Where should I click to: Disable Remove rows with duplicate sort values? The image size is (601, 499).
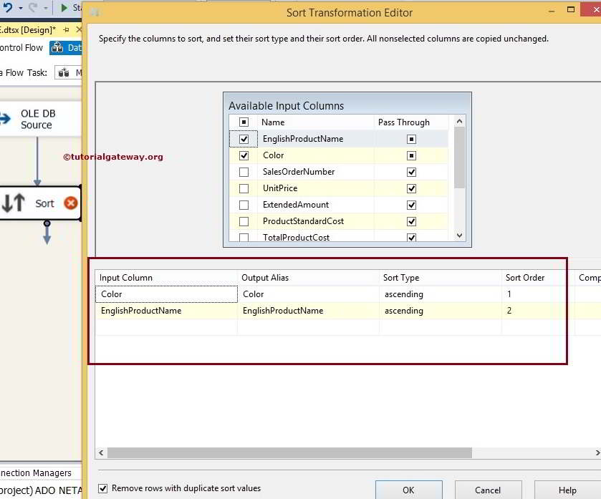tap(102, 488)
